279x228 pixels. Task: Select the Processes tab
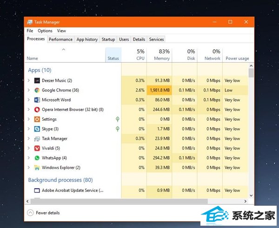[36, 39]
